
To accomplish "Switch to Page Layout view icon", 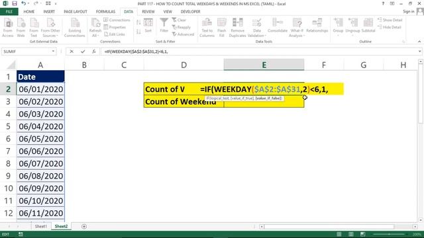I will (350, 234).
